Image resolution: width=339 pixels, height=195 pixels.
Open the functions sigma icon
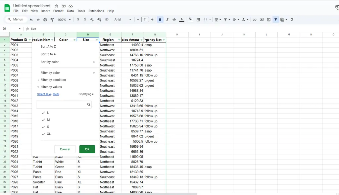pos(292,20)
